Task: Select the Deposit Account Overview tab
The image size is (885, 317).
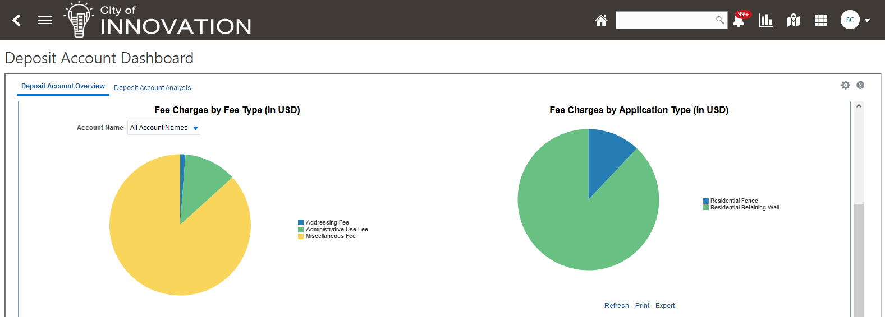Action: [63, 86]
